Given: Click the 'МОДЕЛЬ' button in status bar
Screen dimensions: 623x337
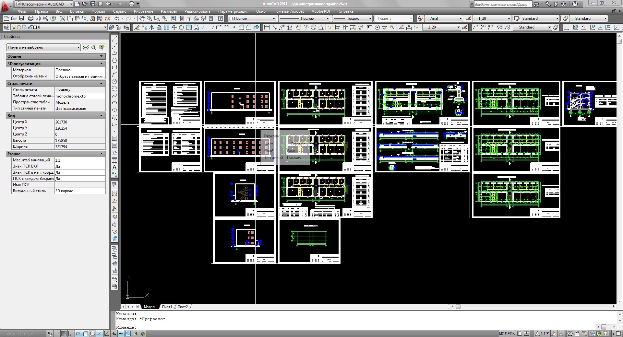Looking at the screenshot, I should point(507,333).
